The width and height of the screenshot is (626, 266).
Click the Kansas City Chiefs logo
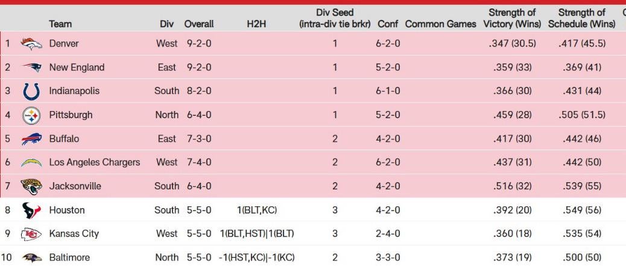31,234
